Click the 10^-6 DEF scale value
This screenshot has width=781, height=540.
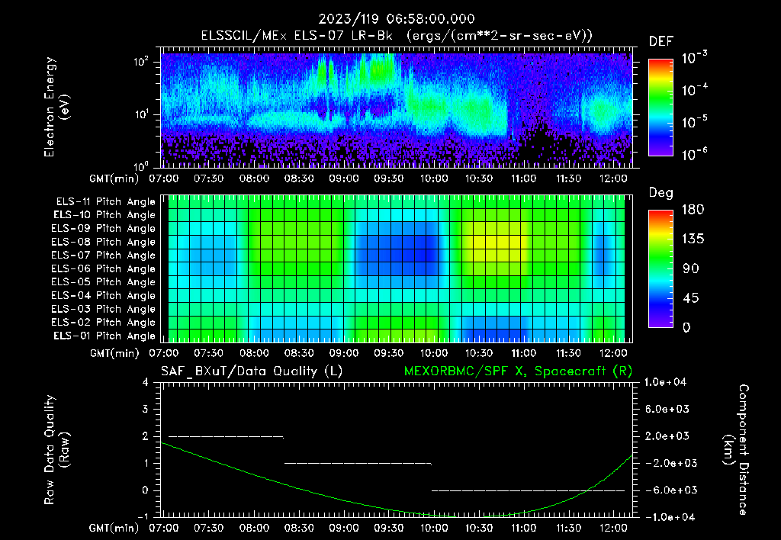click(x=694, y=154)
